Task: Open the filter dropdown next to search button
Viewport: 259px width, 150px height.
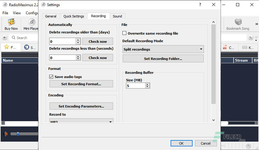Action: [x=256, y=39]
